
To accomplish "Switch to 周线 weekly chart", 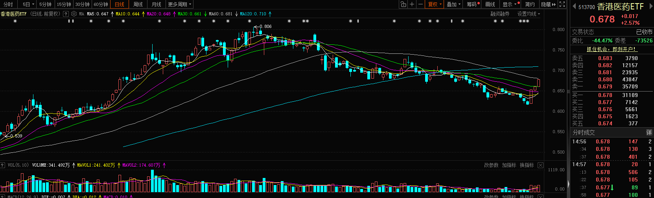I will (138, 4).
